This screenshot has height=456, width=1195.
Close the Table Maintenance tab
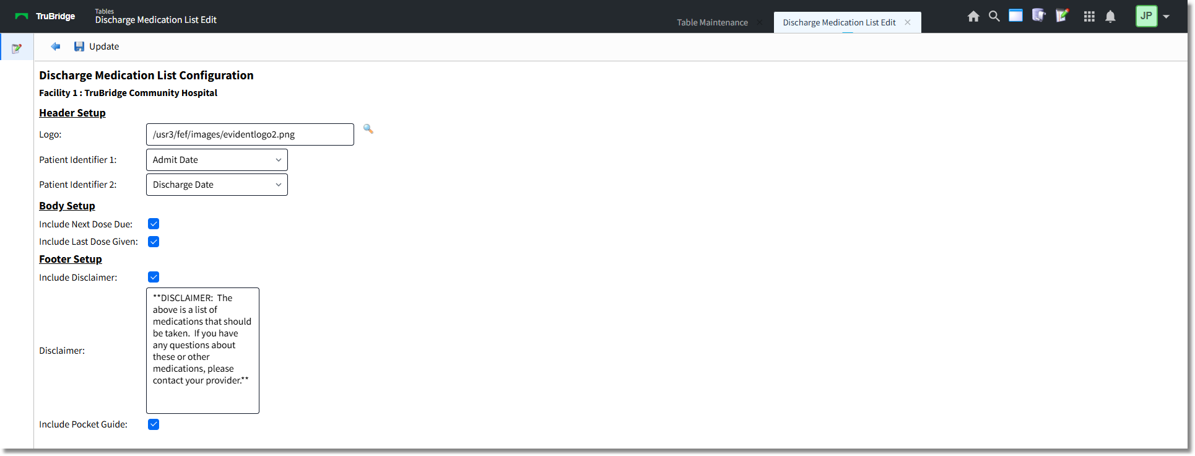point(760,22)
